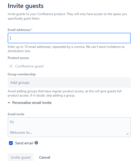The height and width of the screenshot is (161, 140).
Task: Open the Send email info icon
Action: click(x=36, y=143)
